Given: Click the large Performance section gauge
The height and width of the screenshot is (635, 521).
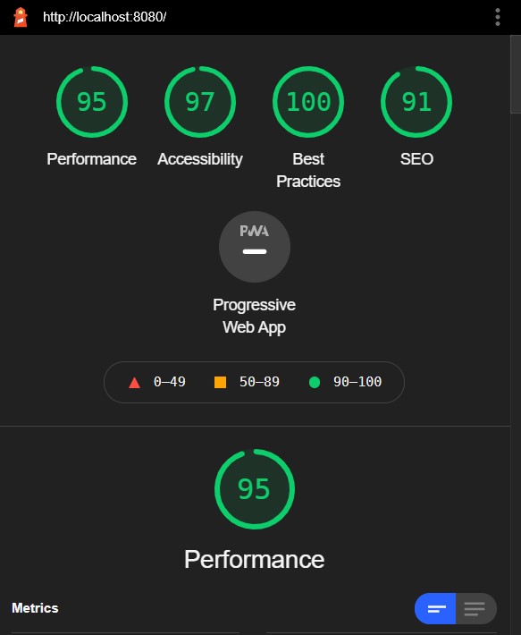Looking at the screenshot, I should click(255, 489).
